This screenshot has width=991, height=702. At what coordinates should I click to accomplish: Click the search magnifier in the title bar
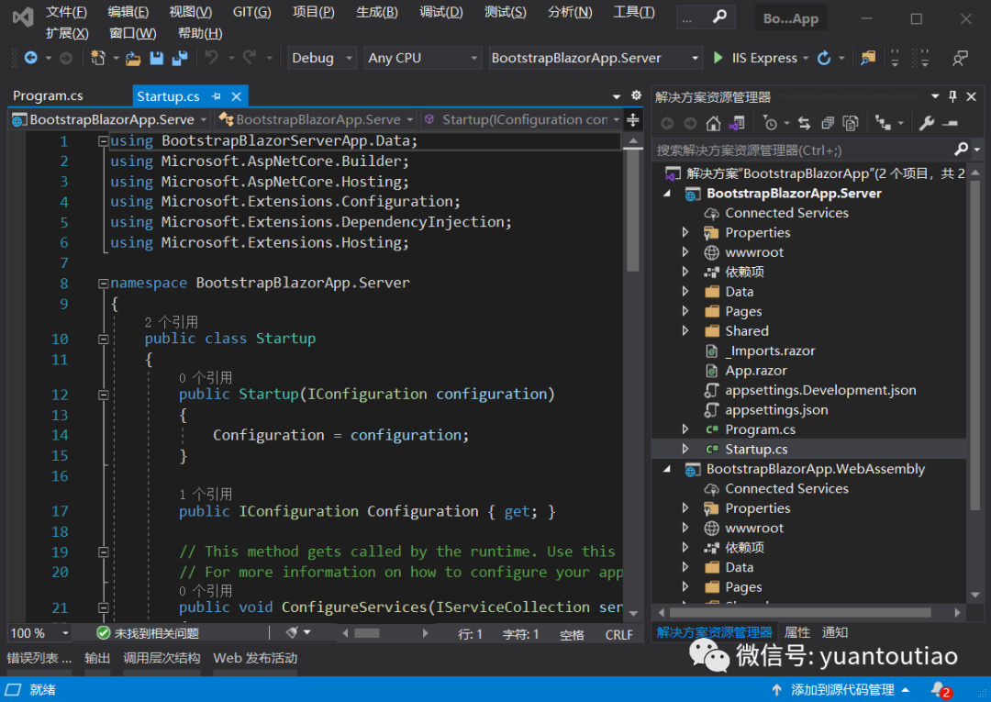719,17
